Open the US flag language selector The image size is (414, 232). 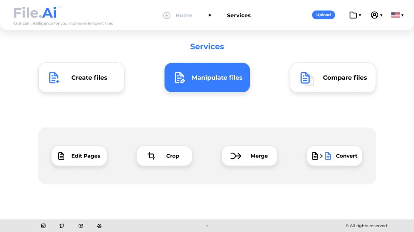coord(397,15)
